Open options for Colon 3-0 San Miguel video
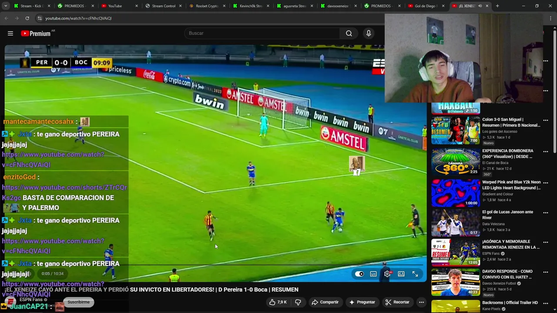 click(x=546, y=120)
